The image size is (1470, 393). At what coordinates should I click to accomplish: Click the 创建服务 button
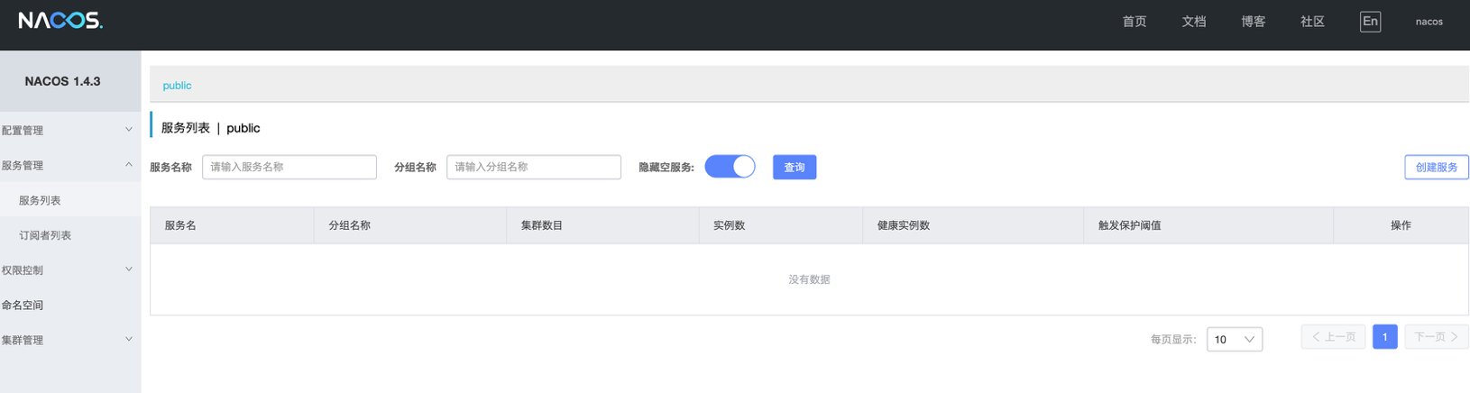pyautogui.click(x=1437, y=167)
